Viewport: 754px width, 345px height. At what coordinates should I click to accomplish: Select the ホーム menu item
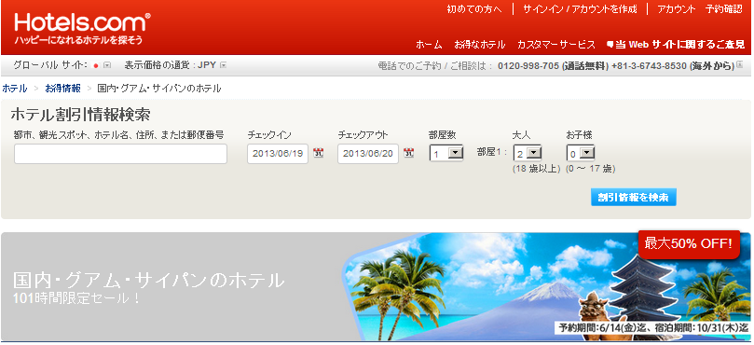(x=429, y=45)
